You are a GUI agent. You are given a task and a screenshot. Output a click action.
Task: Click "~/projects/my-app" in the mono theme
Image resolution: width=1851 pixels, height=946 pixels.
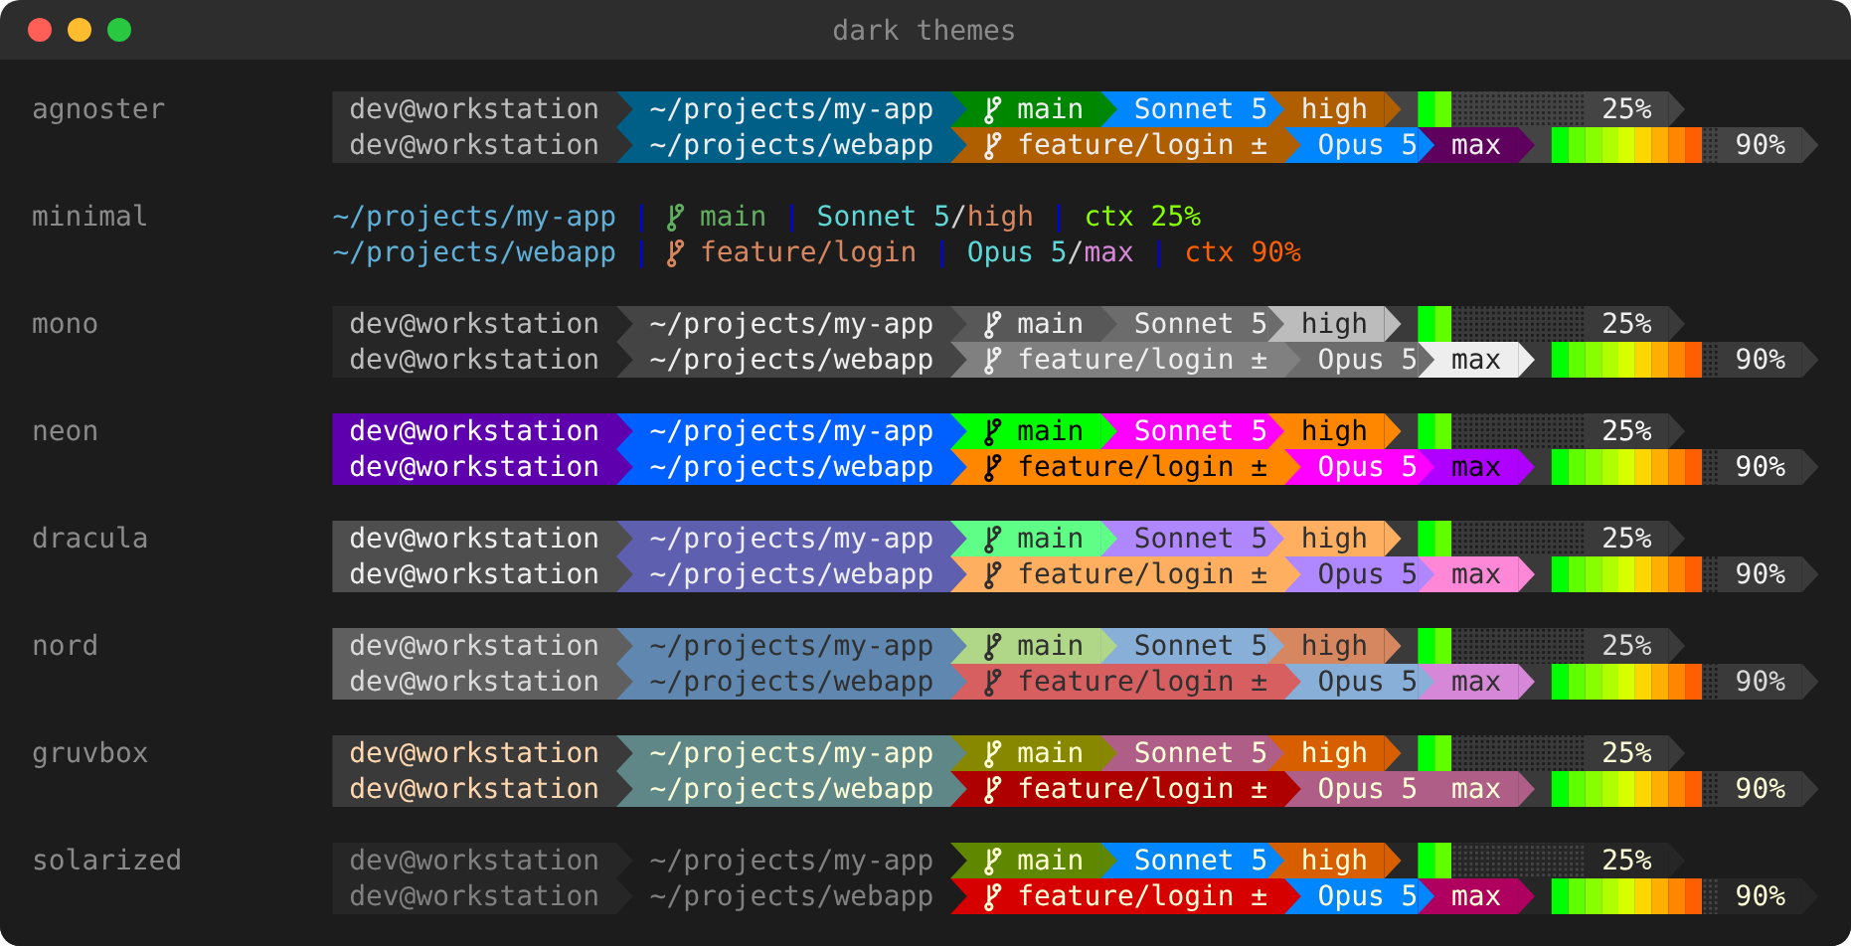pos(791,324)
